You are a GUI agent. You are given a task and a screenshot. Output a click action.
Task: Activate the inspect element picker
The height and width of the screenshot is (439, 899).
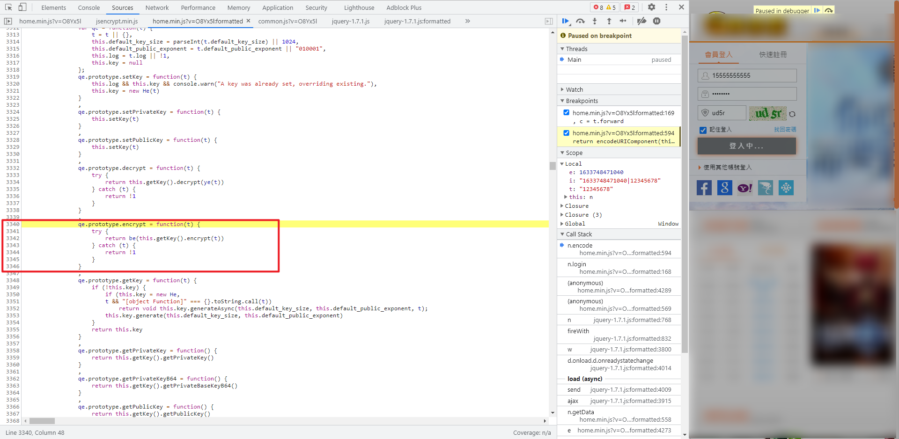(8, 7)
